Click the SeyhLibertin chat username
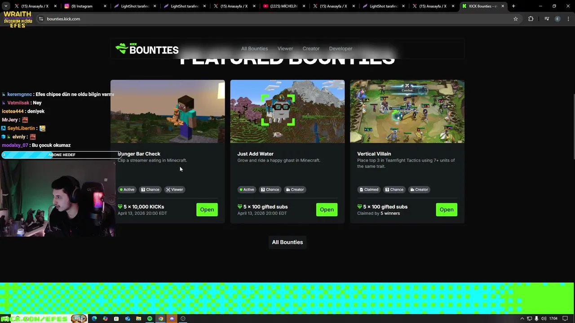The height and width of the screenshot is (323, 575). click(x=21, y=128)
